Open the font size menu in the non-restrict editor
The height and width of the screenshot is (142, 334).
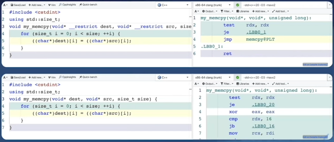click(5, 77)
